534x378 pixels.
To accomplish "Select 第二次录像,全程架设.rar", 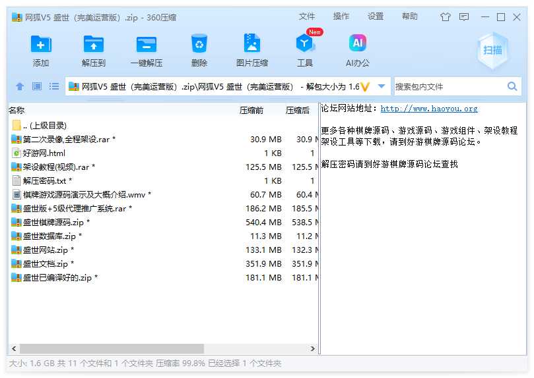I will click(x=163, y=139).
